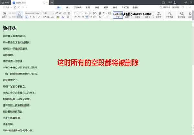194x135 pixels.
Task: Click the superscript X² icon
Action: coord(44,17)
